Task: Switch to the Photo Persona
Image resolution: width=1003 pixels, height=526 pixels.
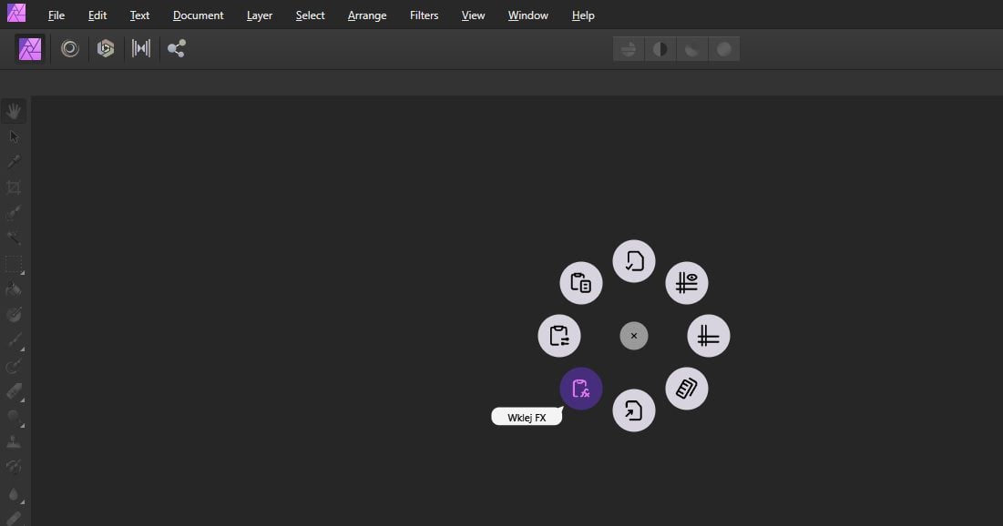Action: pyautogui.click(x=30, y=49)
